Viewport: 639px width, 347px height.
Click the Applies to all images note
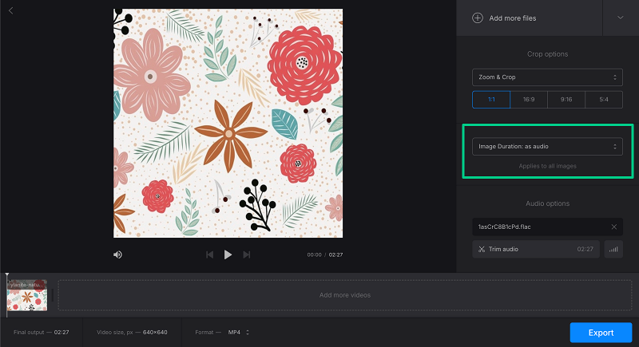click(x=547, y=166)
